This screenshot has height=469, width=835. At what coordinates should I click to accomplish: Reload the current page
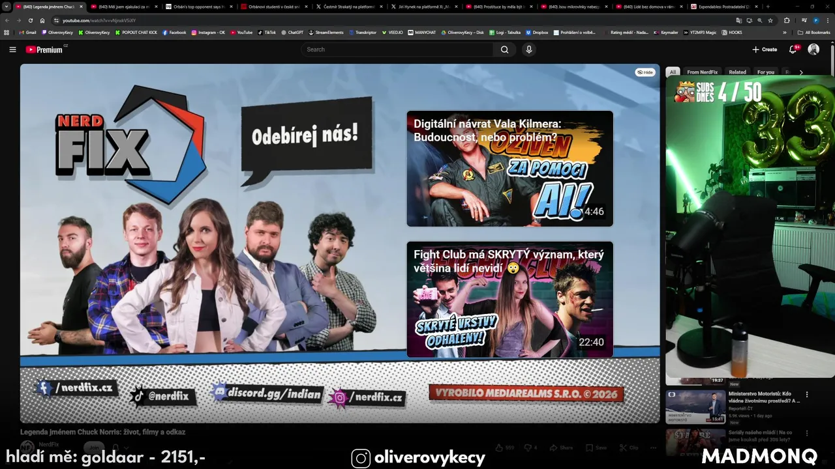pos(31,20)
